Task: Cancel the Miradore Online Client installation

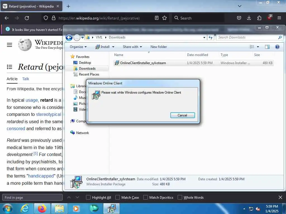Action: tap(182, 115)
